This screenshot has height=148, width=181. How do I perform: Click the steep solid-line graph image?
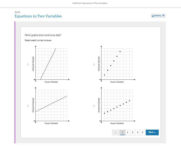tap(51, 64)
